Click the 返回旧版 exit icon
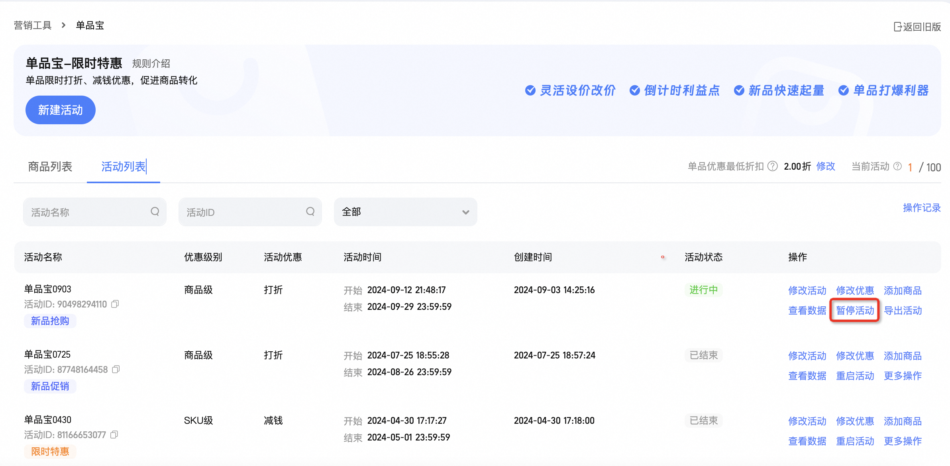The height and width of the screenshot is (466, 950). [x=898, y=27]
